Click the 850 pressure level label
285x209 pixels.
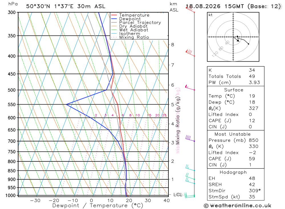point(12,171)
